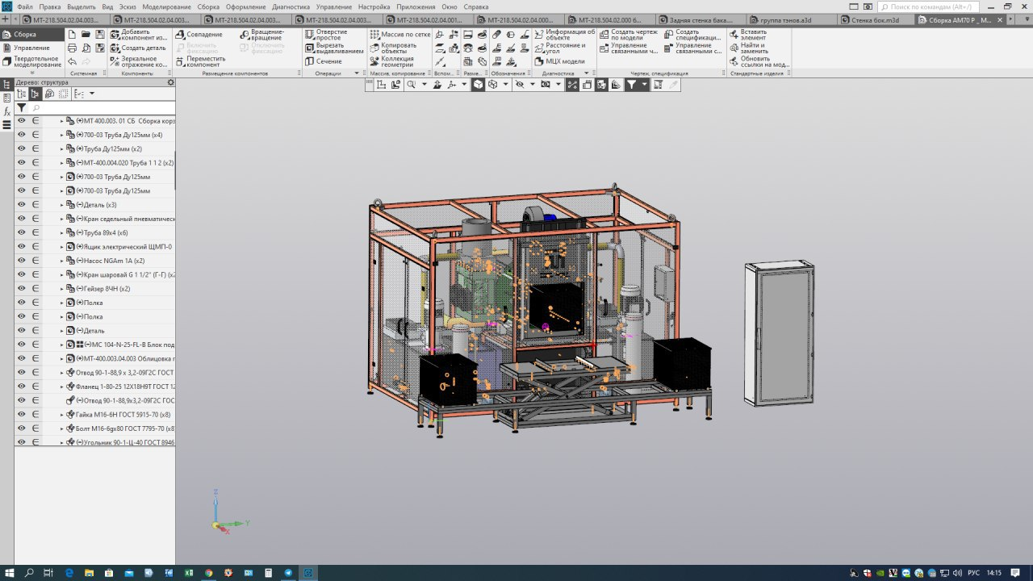Click the Save diskette icon
Screen dimensions: 1033x581
[100, 35]
